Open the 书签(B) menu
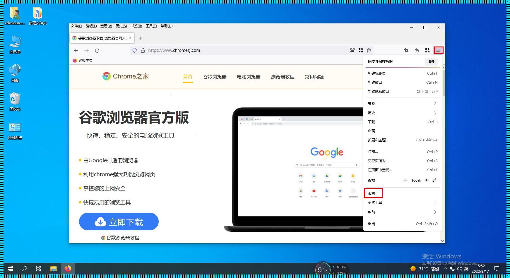The image size is (510, 278). (136, 26)
